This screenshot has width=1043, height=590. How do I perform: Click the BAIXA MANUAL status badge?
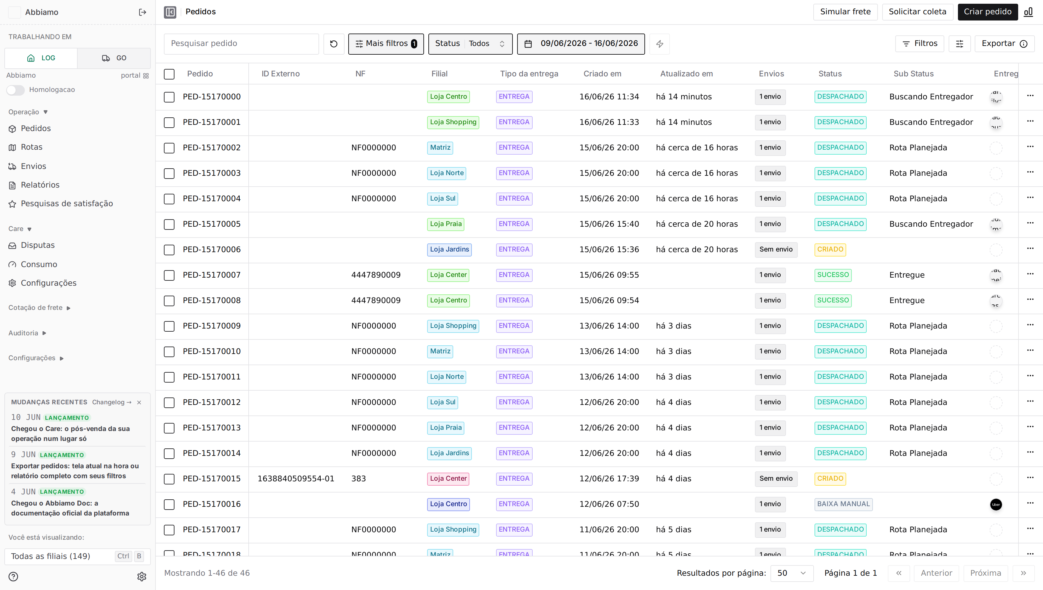click(843, 505)
